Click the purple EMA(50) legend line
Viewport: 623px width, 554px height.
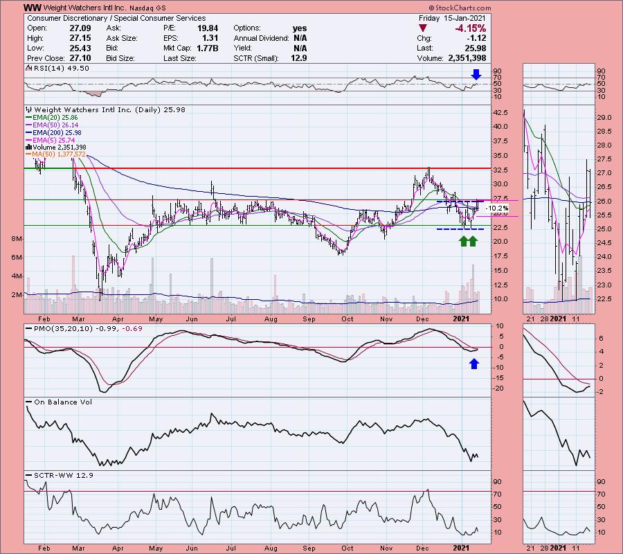(x=28, y=125)
